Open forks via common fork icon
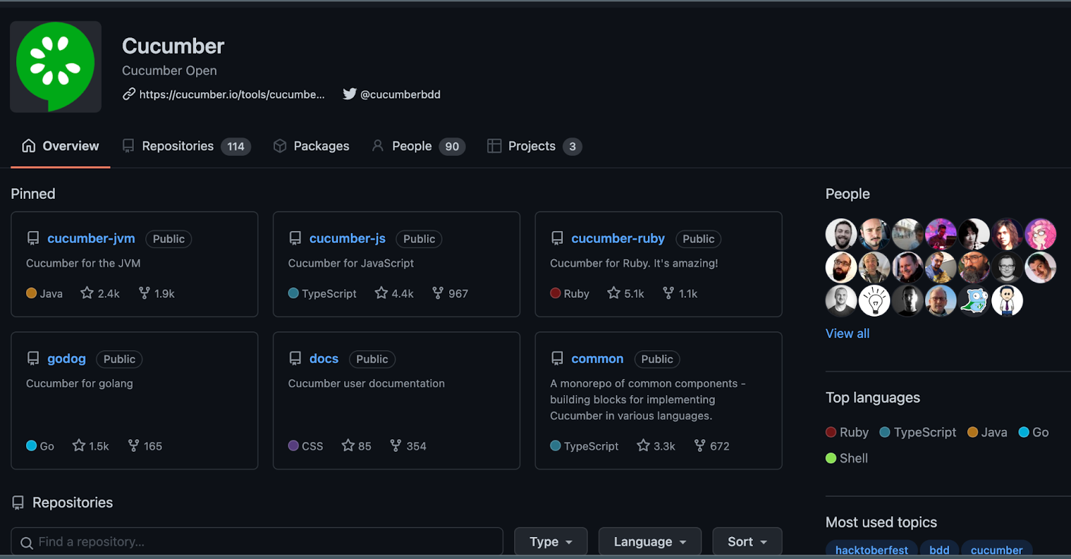Viewport: 1071px width, 559px height. [699, 445]
